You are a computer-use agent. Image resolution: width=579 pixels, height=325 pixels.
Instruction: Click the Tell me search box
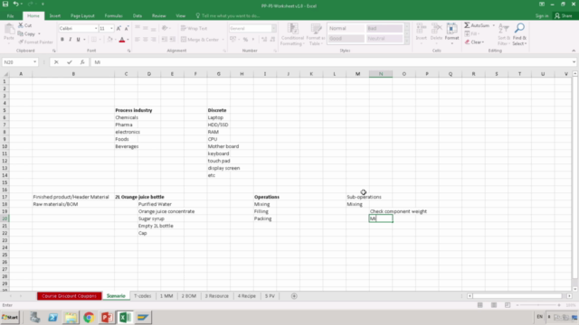point(227,16)
